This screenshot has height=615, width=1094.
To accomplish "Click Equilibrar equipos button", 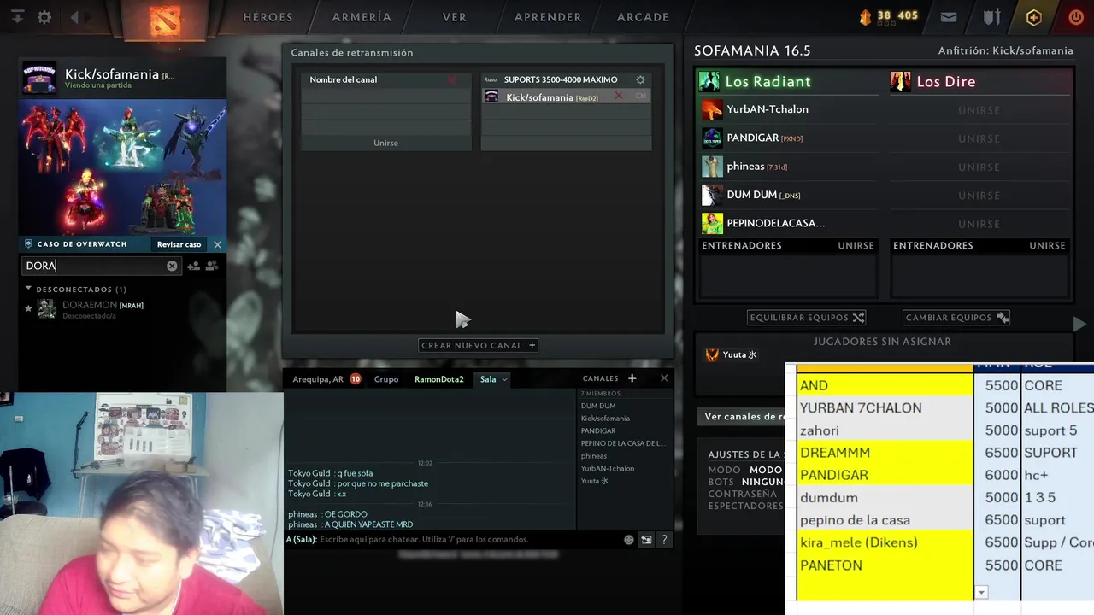I will pyautogui.click(x=807, y=317).
